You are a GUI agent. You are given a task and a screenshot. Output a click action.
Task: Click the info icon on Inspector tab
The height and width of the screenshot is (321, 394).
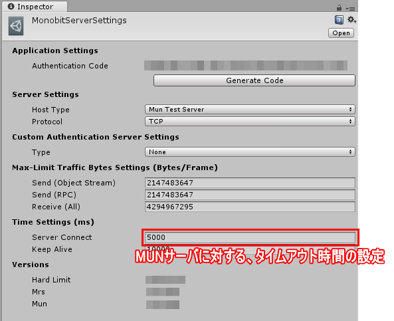[11, 6]
